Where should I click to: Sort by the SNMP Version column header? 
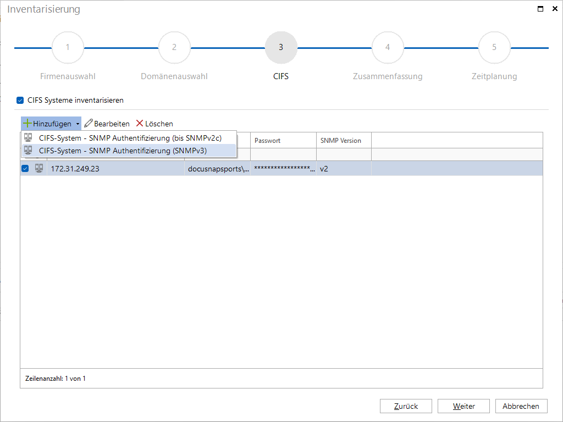344,140
